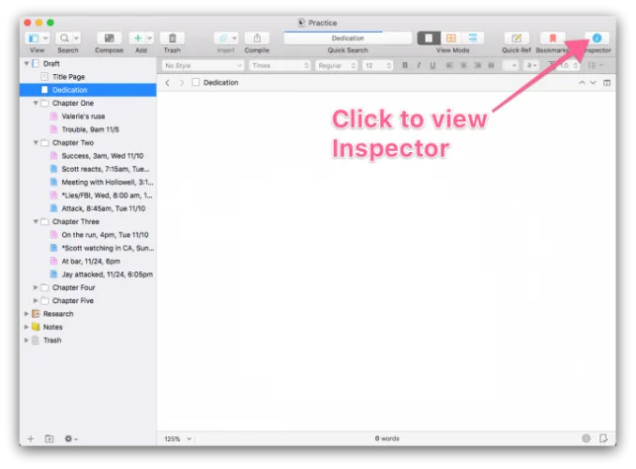Enter Compose mode via toolbar icon
This screenshot has height=469, width=636.
pos(109,38)
